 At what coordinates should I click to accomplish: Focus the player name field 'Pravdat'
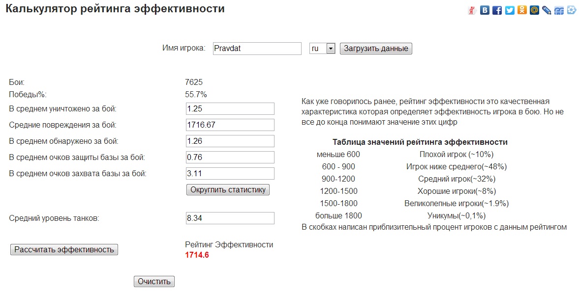[x=257, y=49]
